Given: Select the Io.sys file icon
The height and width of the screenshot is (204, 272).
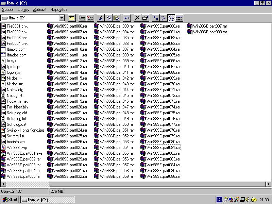Looking at the screenshot, I should point(3,61).
